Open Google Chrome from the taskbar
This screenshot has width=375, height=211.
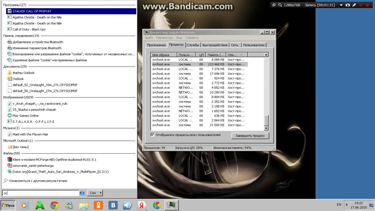tap(54, 205)
